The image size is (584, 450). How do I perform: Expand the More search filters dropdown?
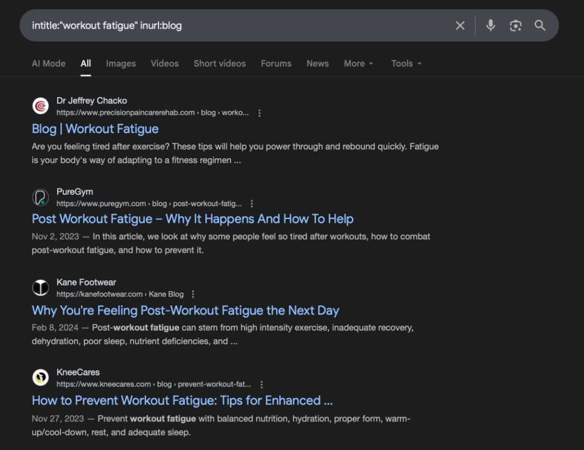pos(359,63)
